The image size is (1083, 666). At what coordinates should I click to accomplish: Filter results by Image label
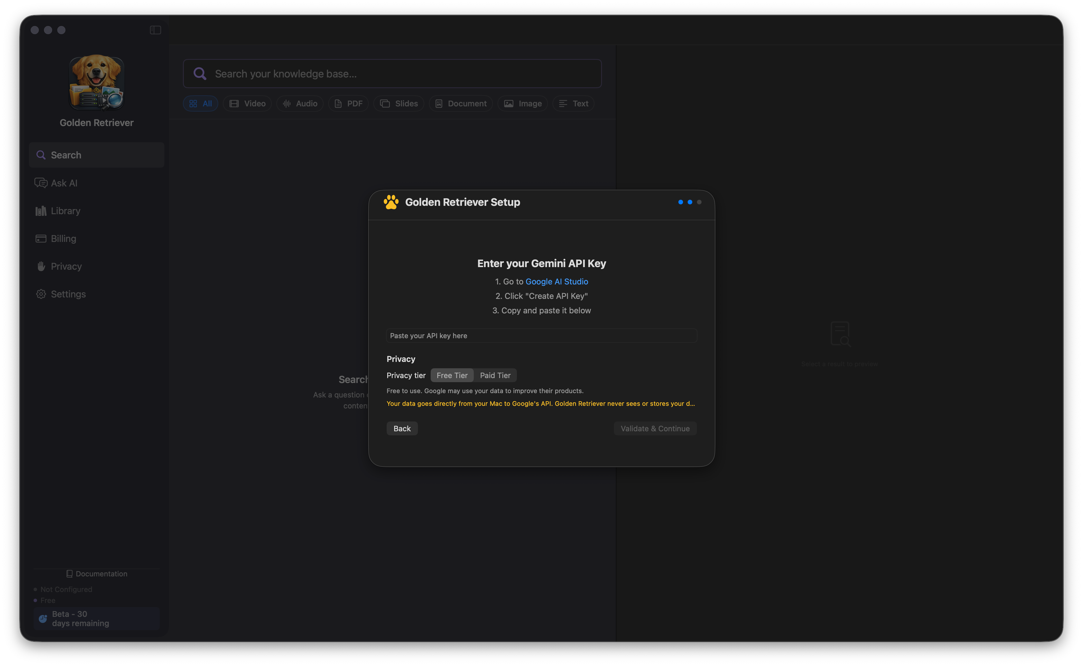(x=530, y=103)
